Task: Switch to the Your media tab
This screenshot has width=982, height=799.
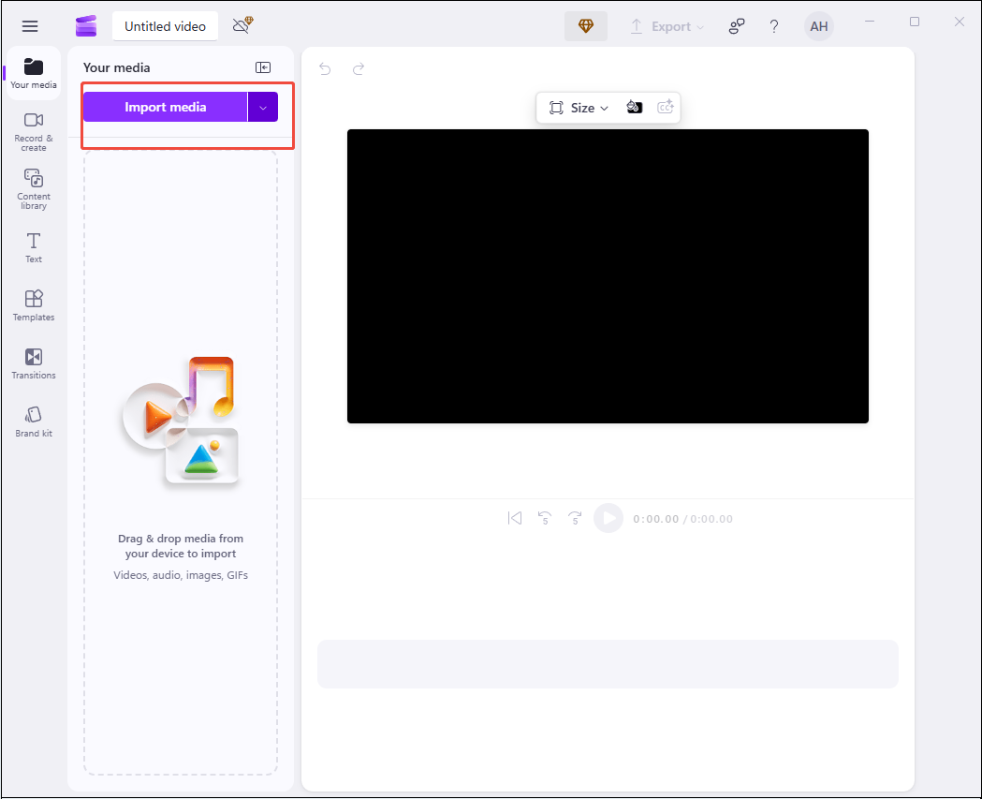Action: pos(33,73)
